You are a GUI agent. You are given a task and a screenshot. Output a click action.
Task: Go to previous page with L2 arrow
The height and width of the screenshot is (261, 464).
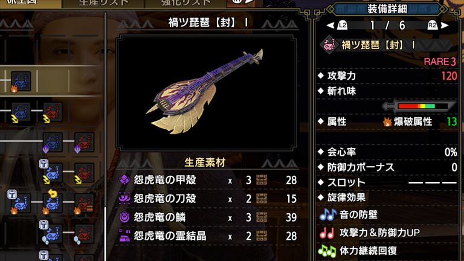[x=337, y=25]
